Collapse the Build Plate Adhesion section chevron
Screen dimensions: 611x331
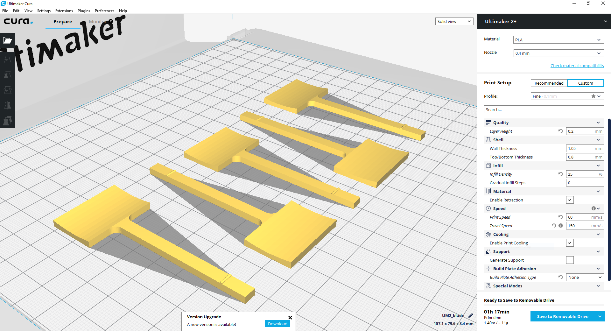(598, 269)
